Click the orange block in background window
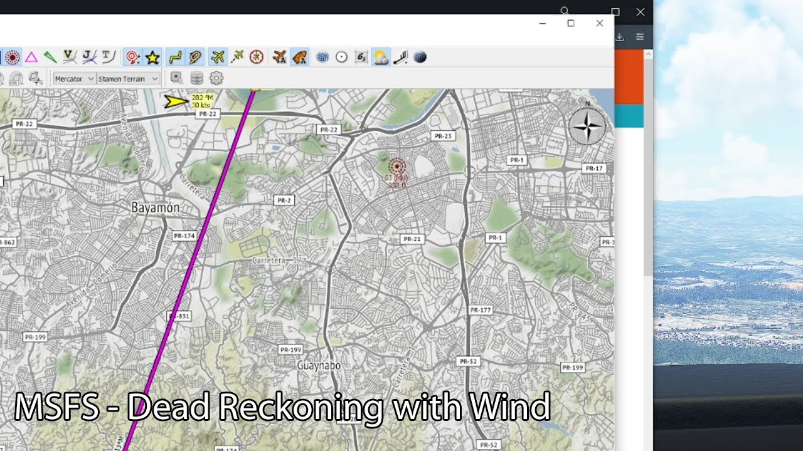 click(x=629, y=77)
